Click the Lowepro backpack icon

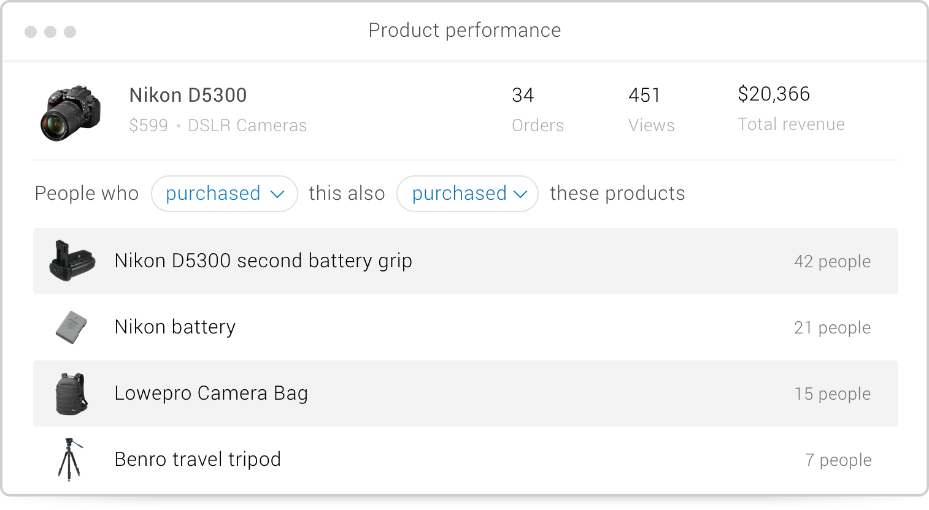[x=72, y=394]
